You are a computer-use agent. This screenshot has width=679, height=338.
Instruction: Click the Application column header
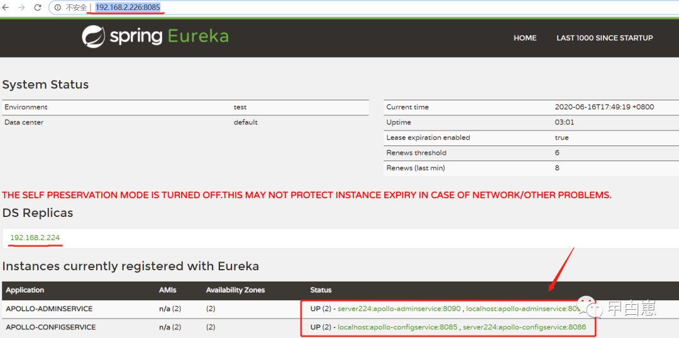(x=25, y=290)
